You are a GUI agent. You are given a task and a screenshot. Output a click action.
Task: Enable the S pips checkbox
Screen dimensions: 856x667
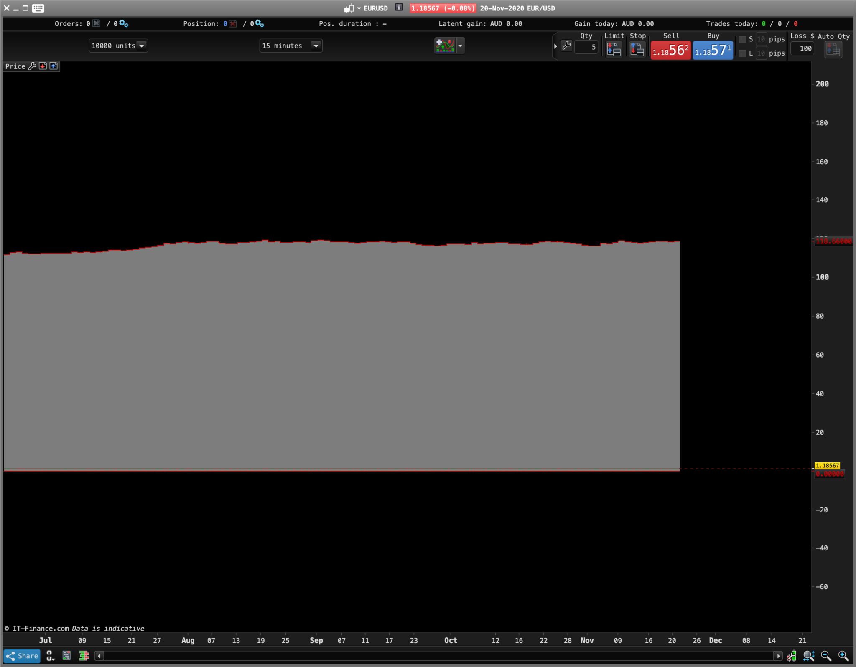(x=742, y=39)
